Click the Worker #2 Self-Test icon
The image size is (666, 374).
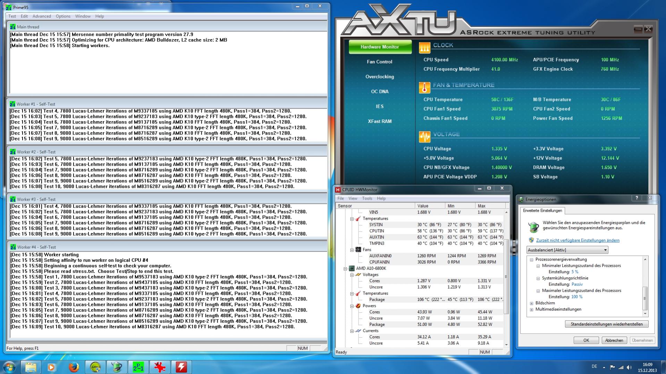coord(13,152)
